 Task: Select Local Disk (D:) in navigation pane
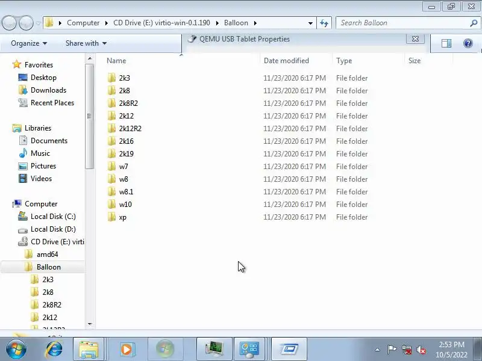tap(47, 229)
